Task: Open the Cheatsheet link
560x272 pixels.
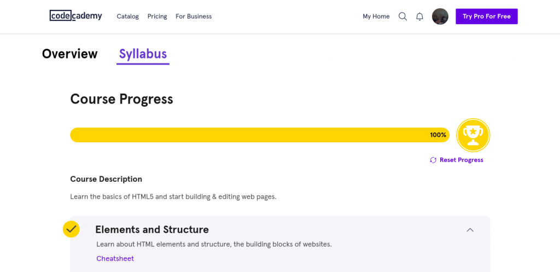Action: point(115,258)
